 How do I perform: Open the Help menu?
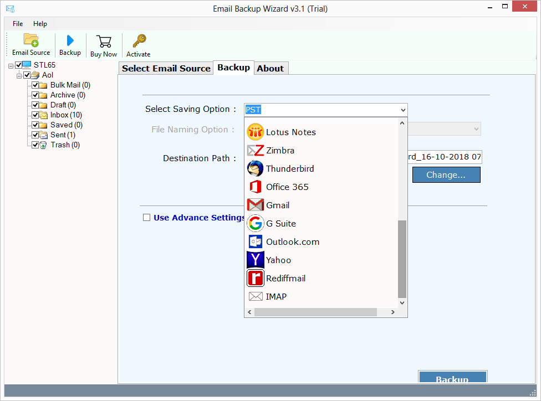[40, 24]
